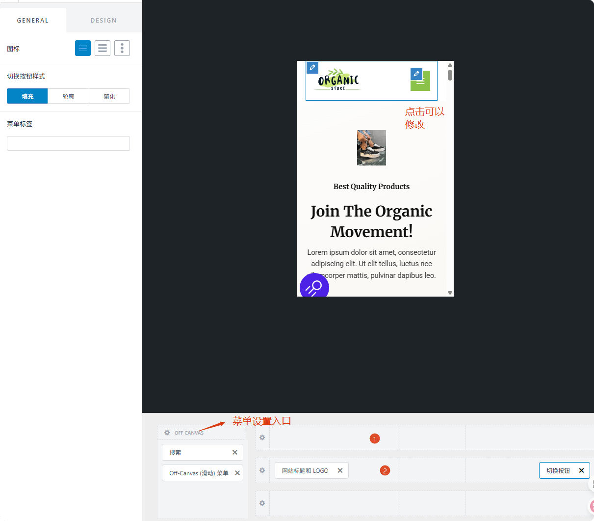This screenshot has width=594, height=521.
Task: Choose the thick three-line menu icon option
Action: tap(103, 48)
